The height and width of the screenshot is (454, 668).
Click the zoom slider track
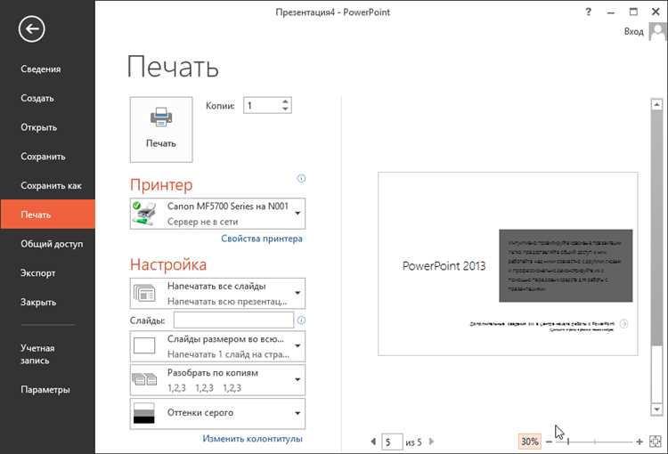[594, 442]
